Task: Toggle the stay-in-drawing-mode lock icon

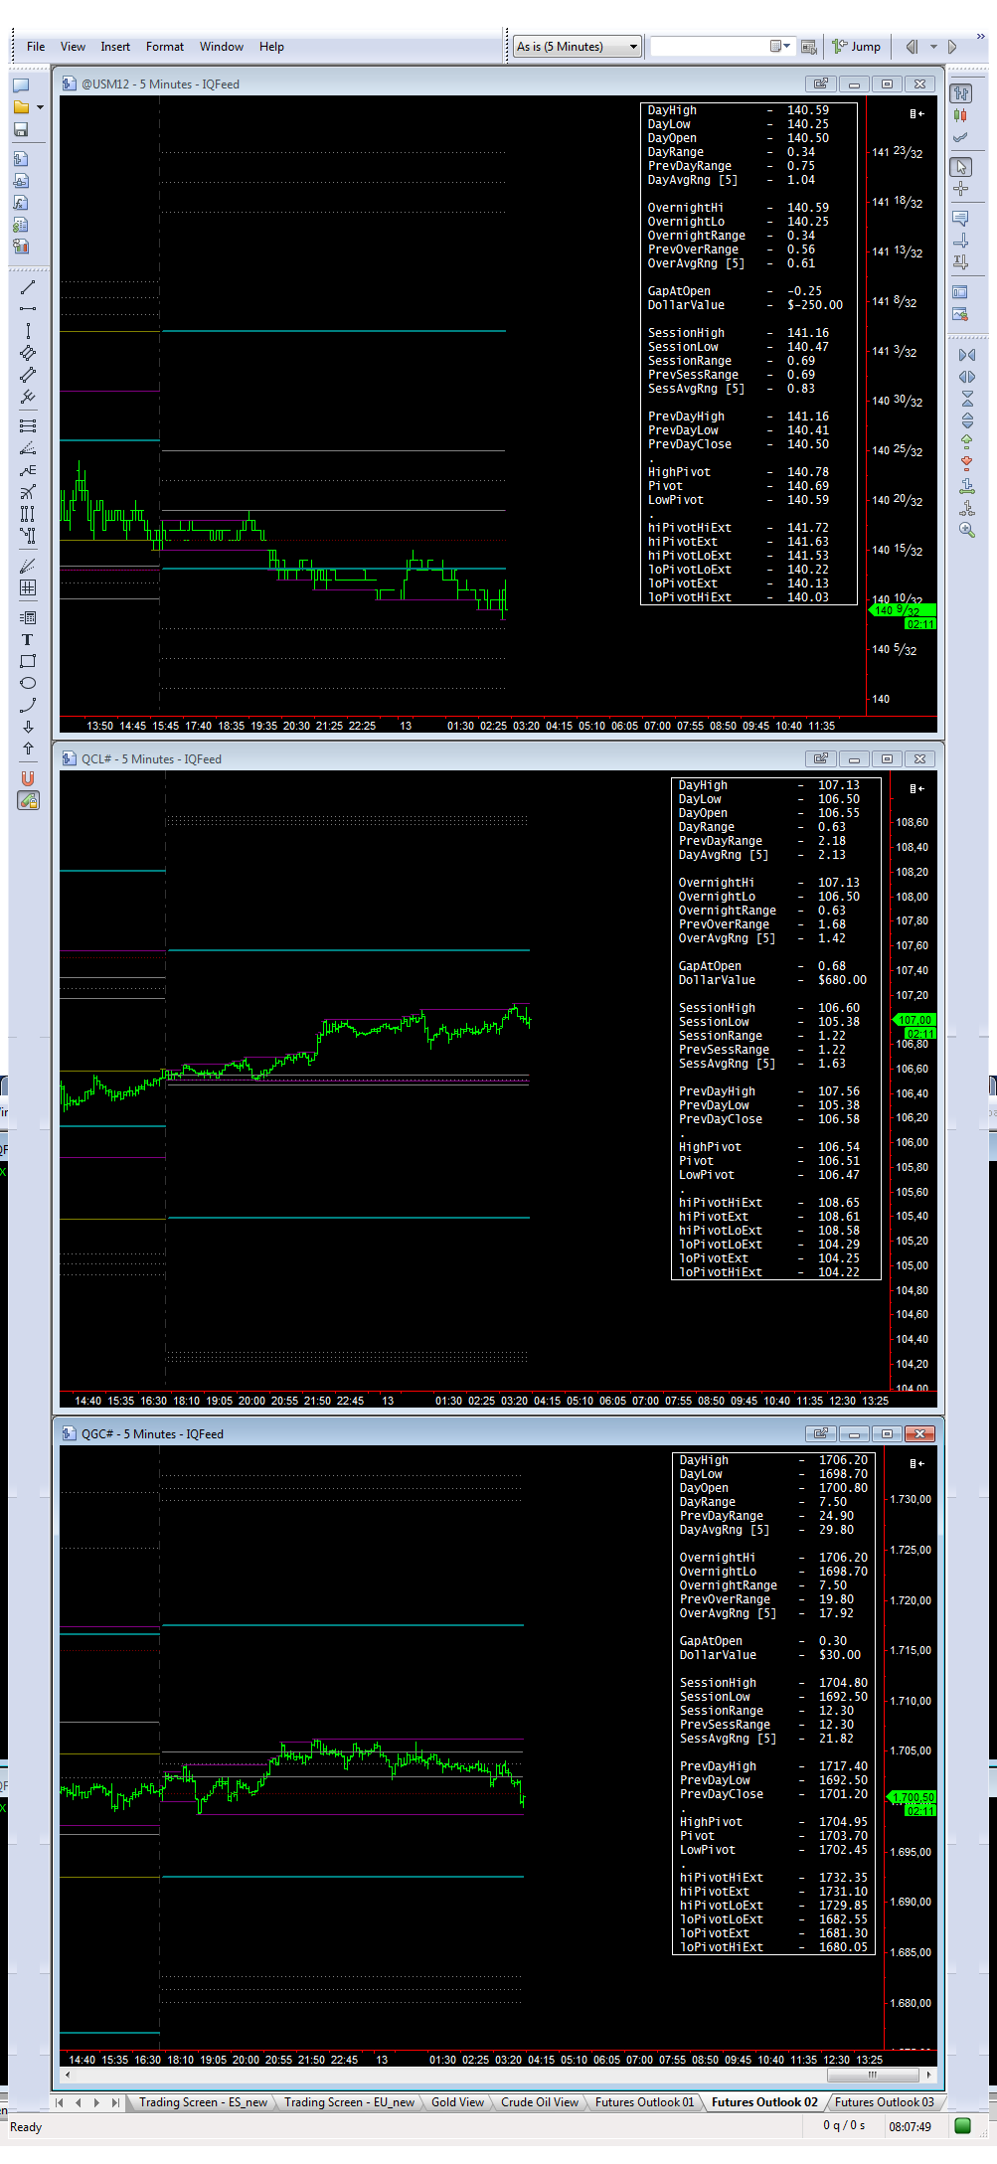Action: point(28,800)
